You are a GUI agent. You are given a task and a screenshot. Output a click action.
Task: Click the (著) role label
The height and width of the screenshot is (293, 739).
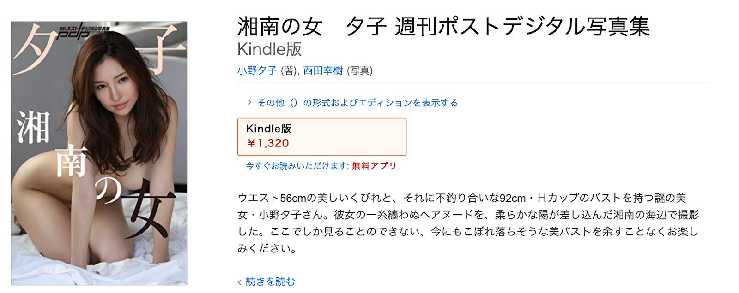[289, 70]
